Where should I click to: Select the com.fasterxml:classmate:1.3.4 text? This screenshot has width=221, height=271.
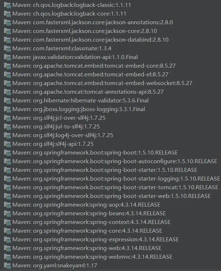tap(62, 48)
